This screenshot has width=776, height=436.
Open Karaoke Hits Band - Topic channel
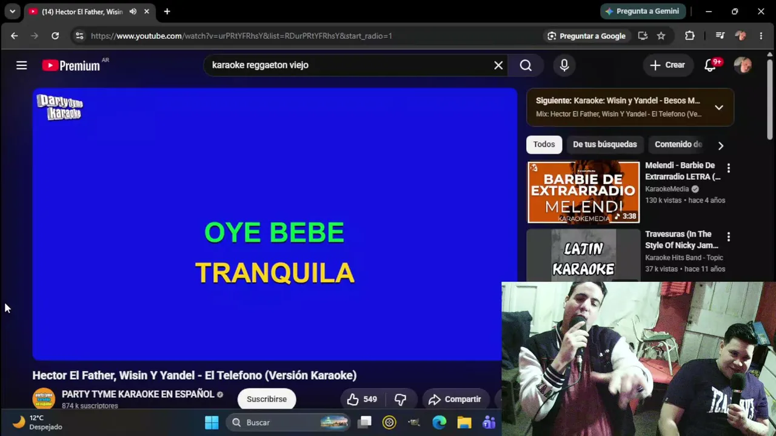(x=684, y=258)
